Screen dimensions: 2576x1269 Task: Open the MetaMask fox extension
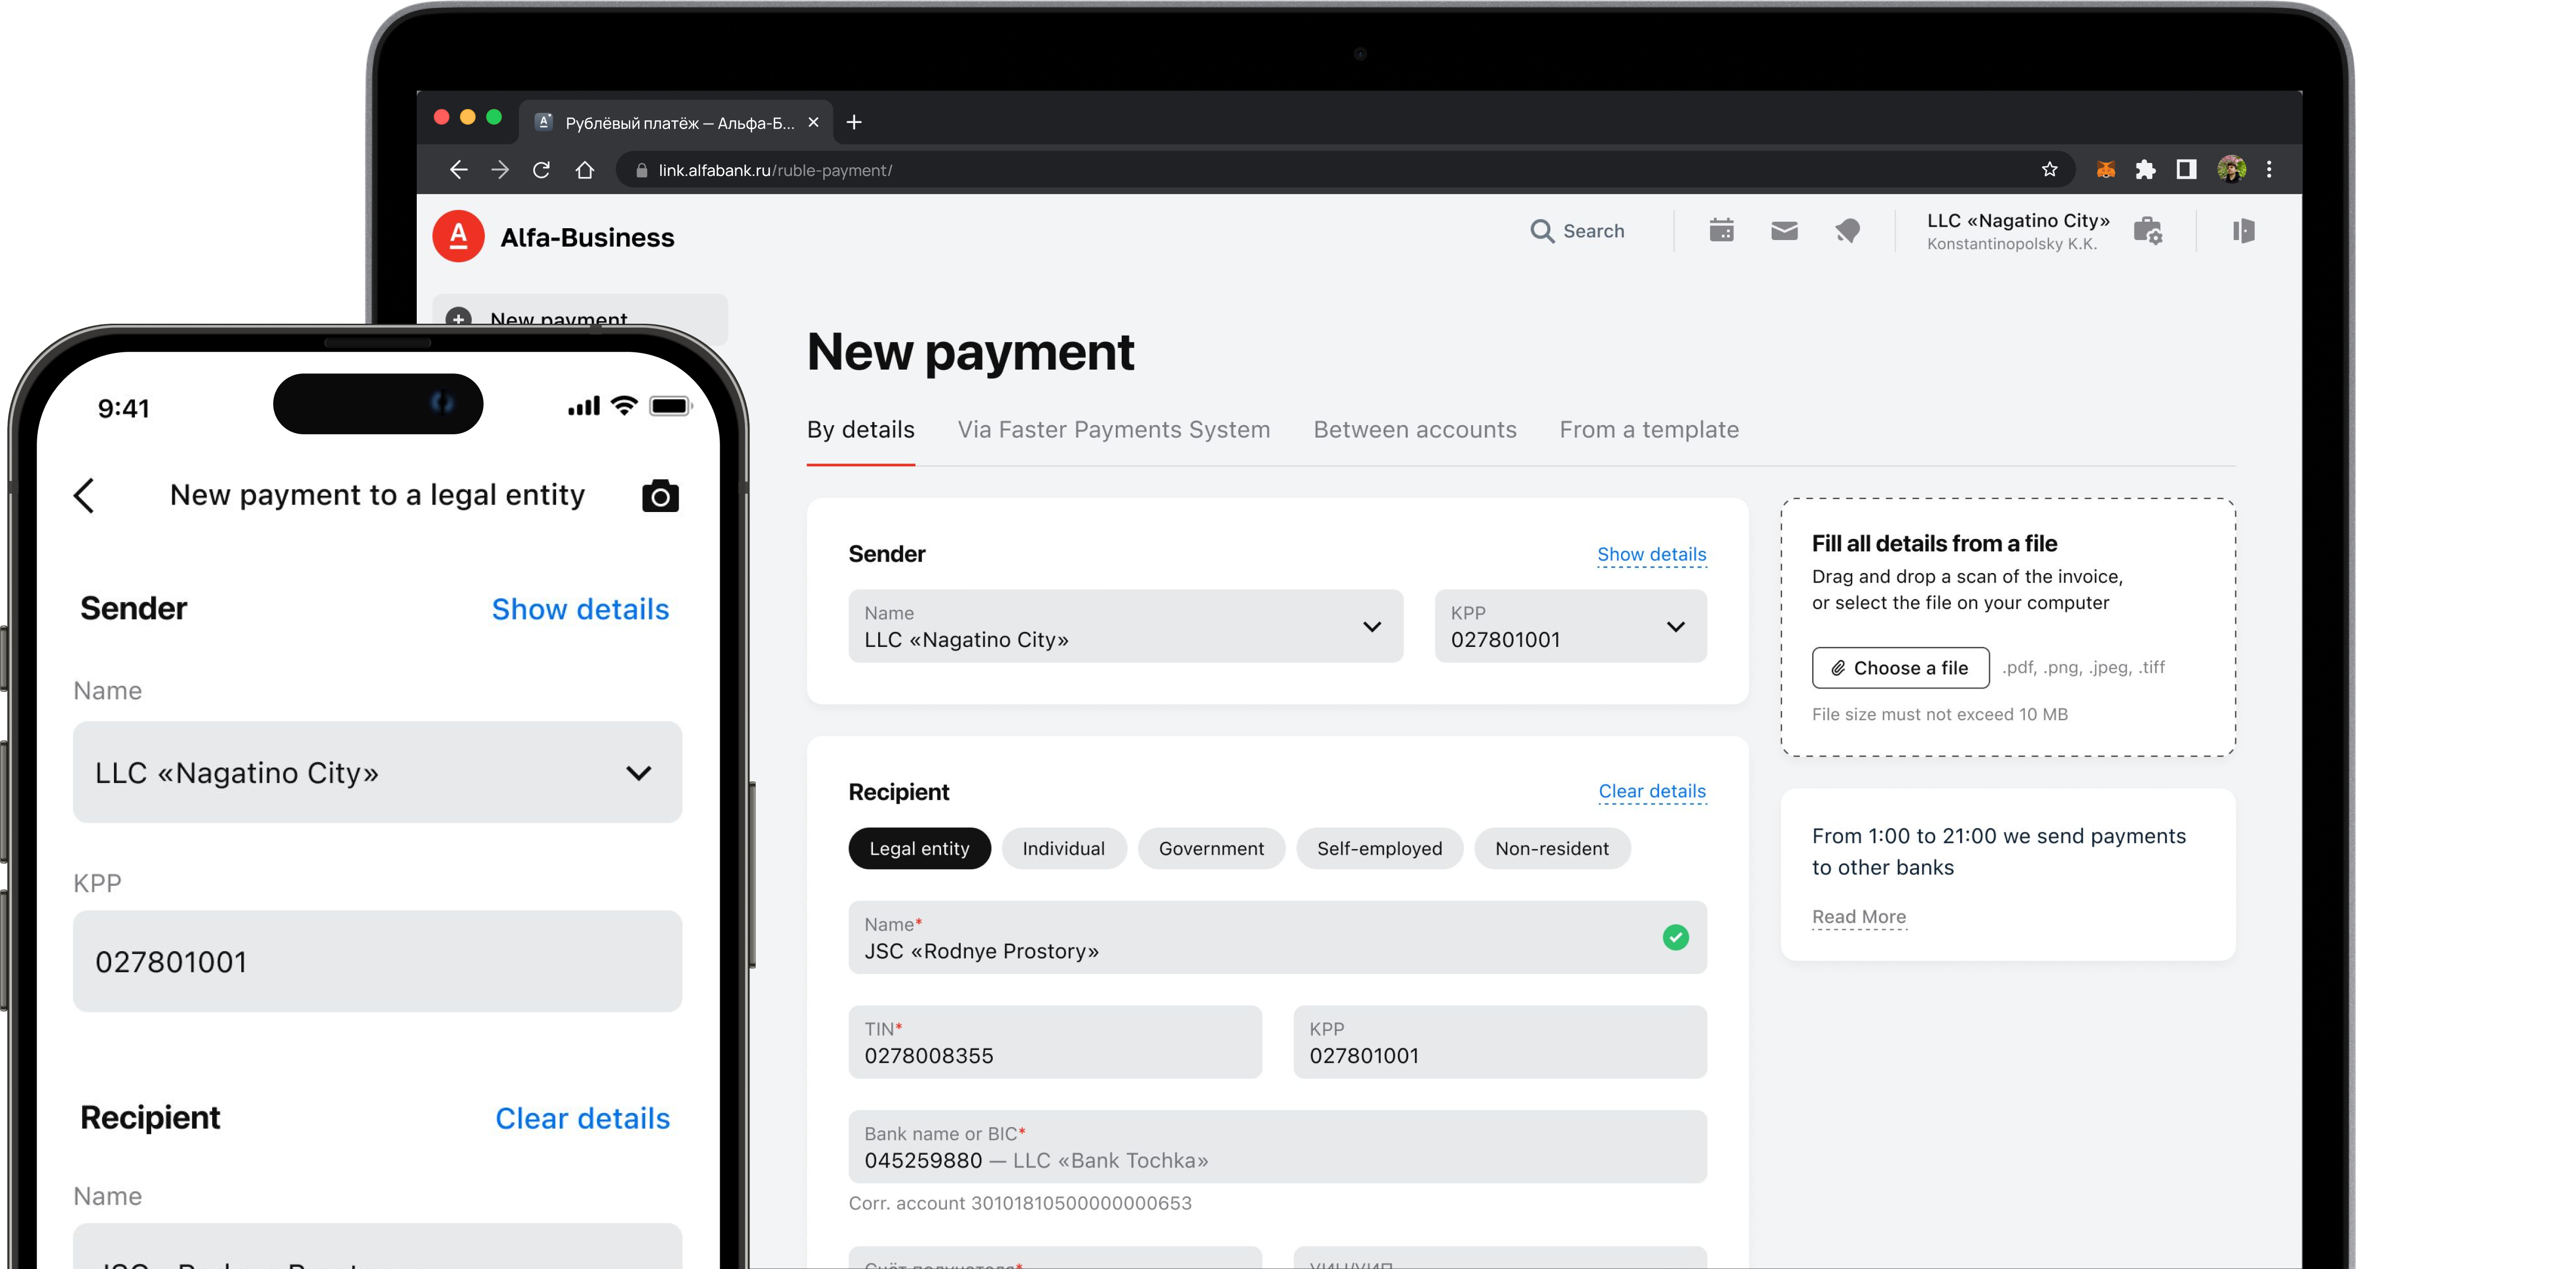[2105, 170]
